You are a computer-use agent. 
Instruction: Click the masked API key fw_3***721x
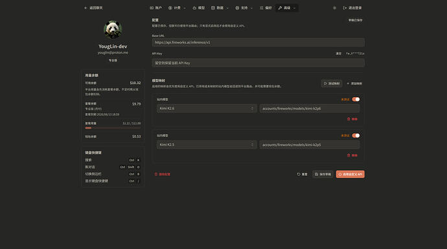[355, 54]
